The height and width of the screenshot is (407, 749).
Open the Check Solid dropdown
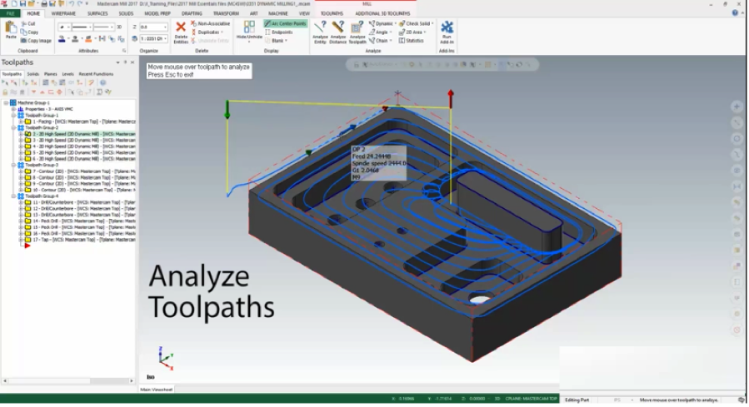tap(432, 23)
